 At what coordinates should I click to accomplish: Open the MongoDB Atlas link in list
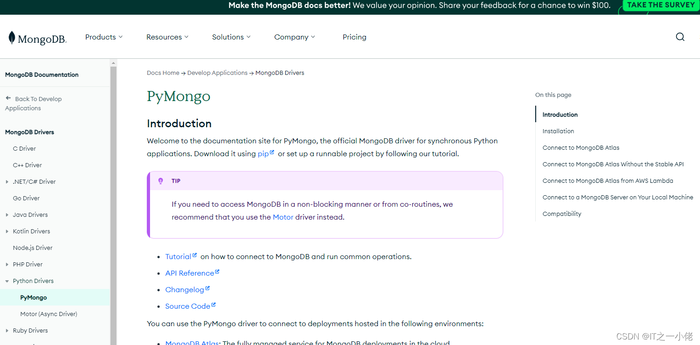[x=191, y=342]
